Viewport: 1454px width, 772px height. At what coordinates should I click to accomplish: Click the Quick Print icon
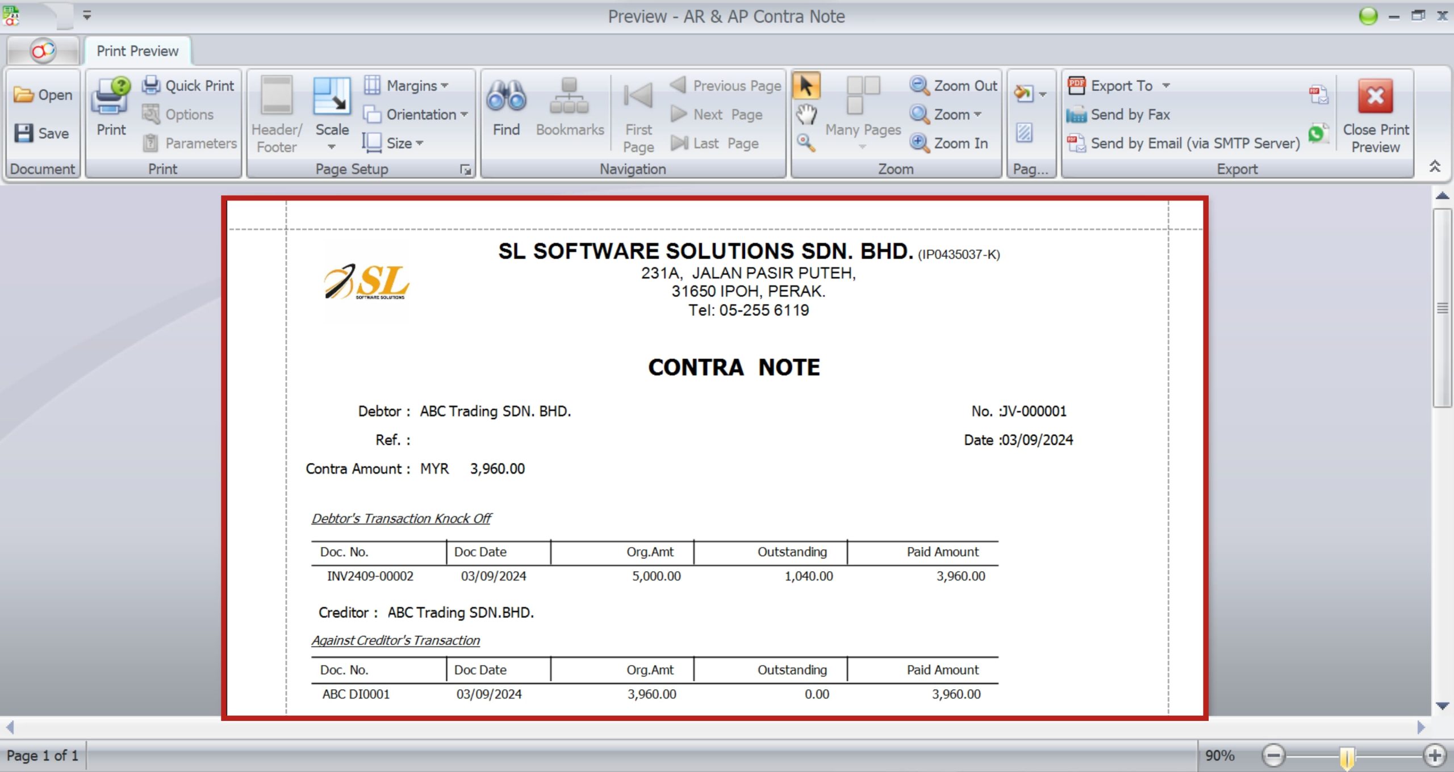tap(150, 85)
